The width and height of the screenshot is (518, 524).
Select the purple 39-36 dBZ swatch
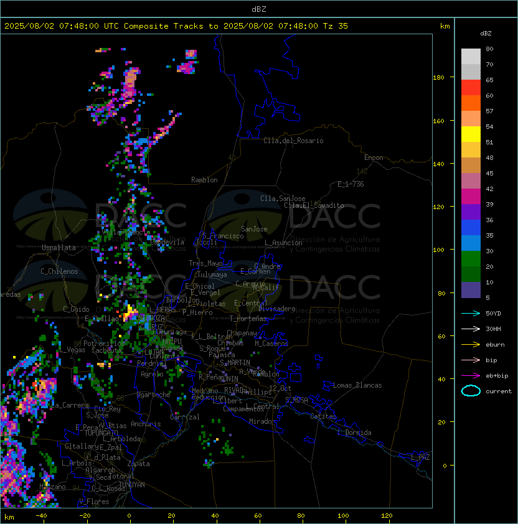[471, 212]
